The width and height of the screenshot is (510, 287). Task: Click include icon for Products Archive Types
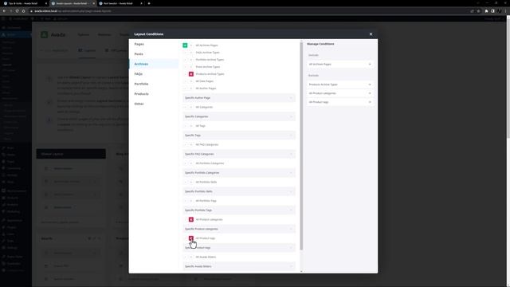pos(185,74)
